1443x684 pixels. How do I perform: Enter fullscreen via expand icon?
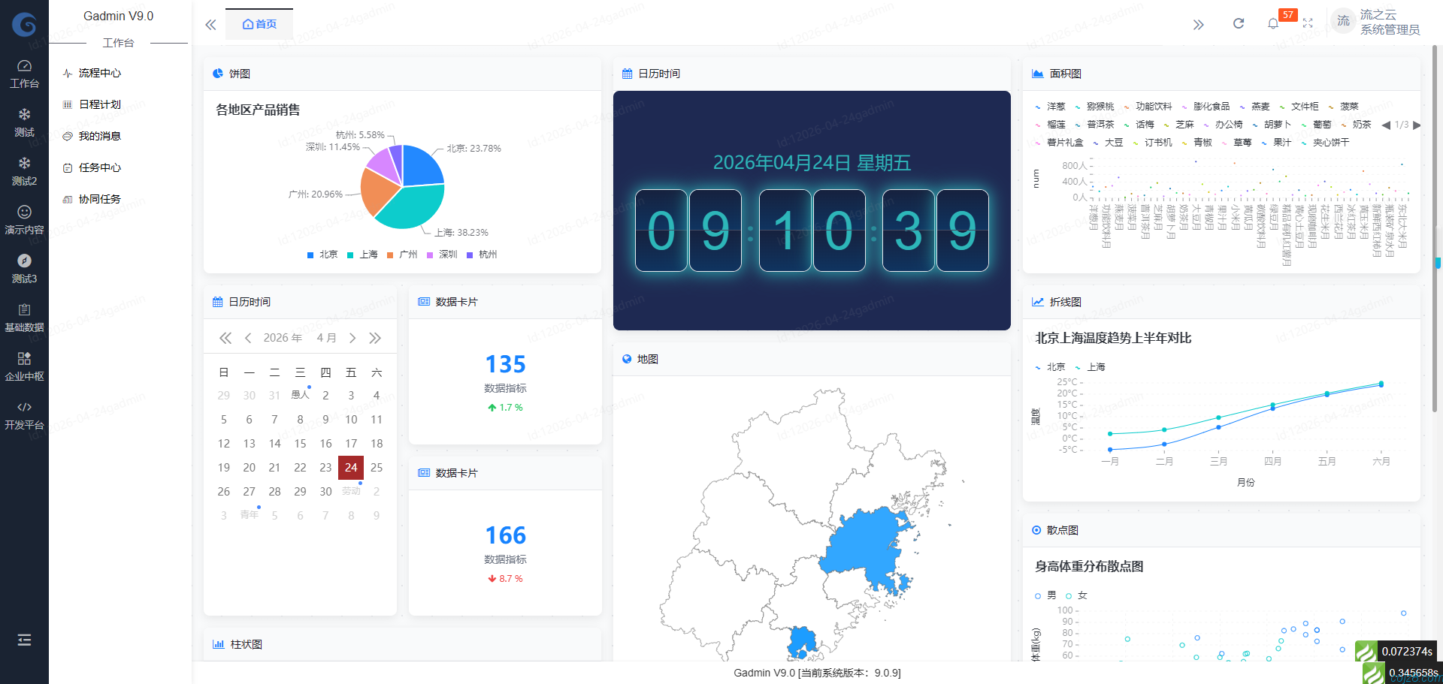tap(1308, 23)
